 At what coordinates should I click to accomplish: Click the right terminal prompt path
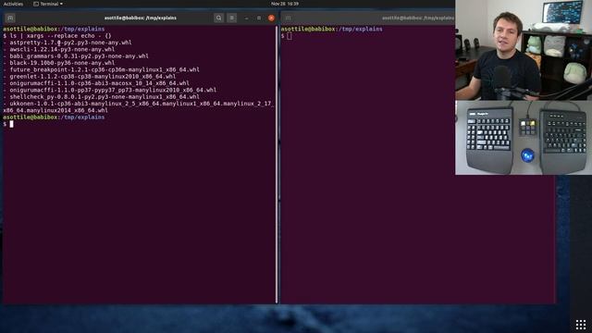click(x=360, y=29)
